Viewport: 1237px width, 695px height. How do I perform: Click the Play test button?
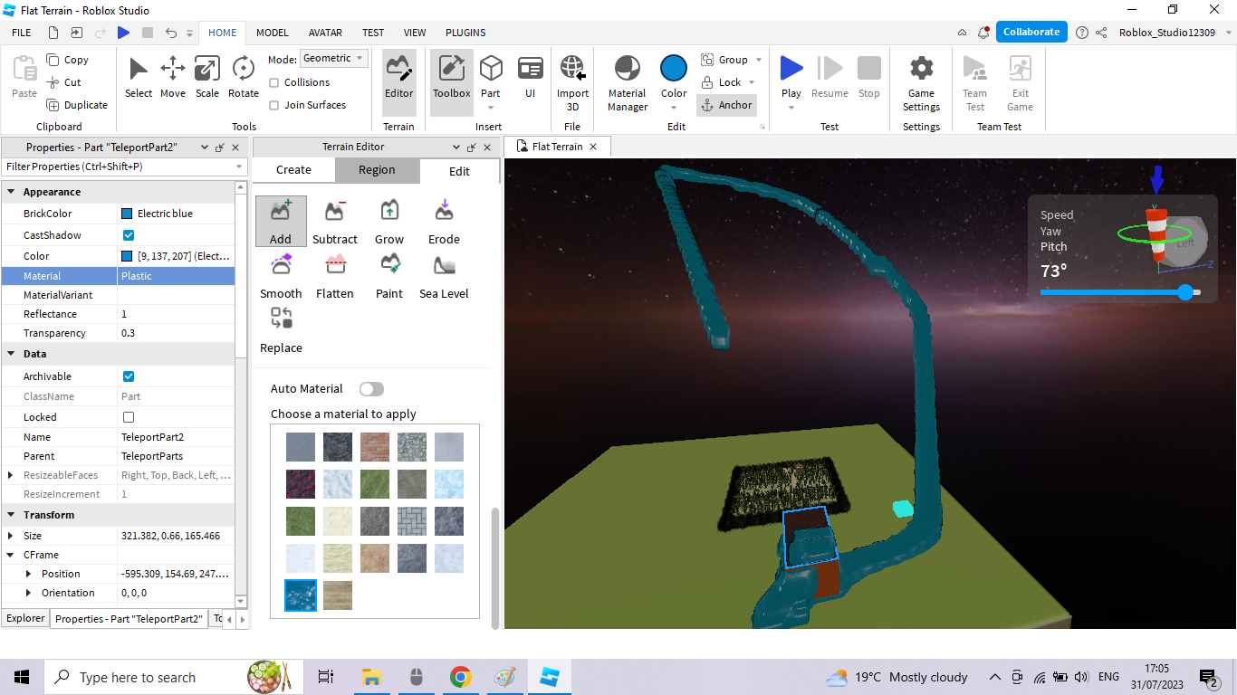click(x=791, y=76)
